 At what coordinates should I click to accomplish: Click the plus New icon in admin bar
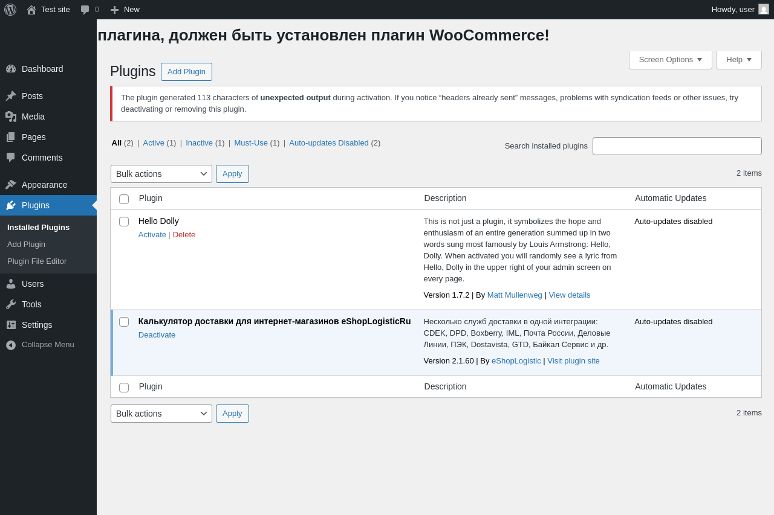(114, 10)
